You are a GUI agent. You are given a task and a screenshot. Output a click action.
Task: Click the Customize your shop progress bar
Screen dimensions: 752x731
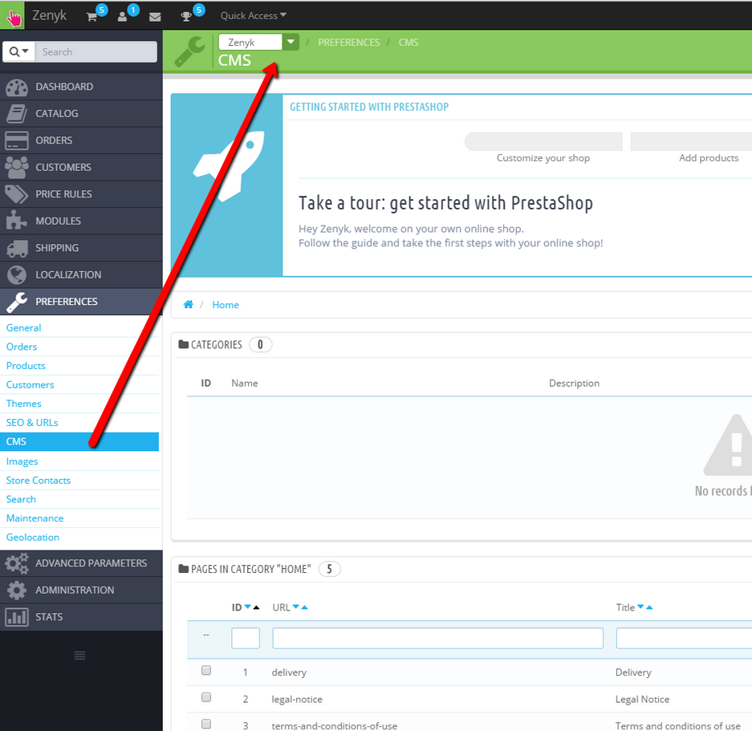pos(543,141)
